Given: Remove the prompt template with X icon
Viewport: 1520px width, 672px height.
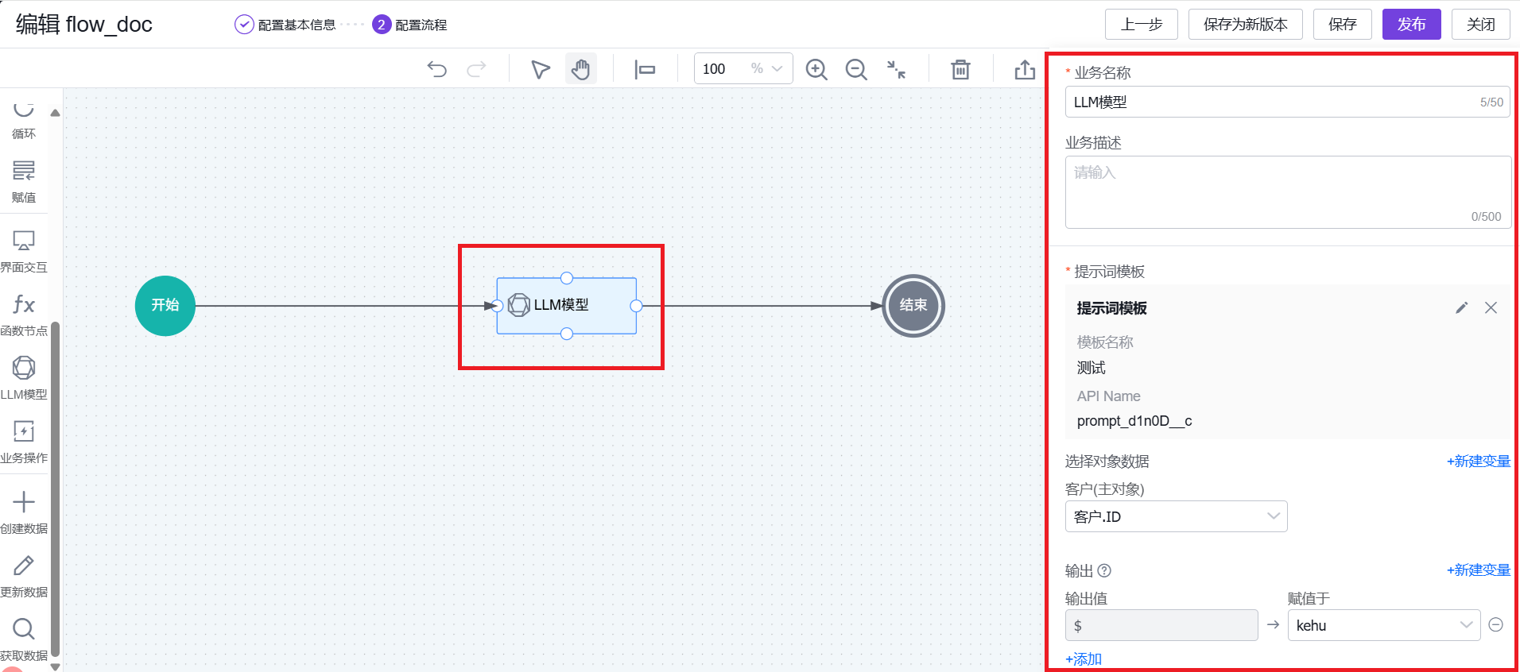Looking at the screenshot, I should point(1491,307).
